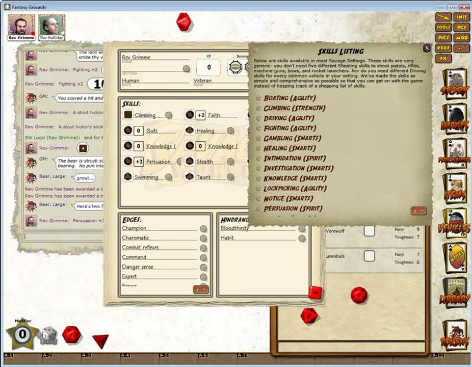This screenshot has width=472, height=367.
Task: Close the Skills Listing window
Action: click(427, 48)
